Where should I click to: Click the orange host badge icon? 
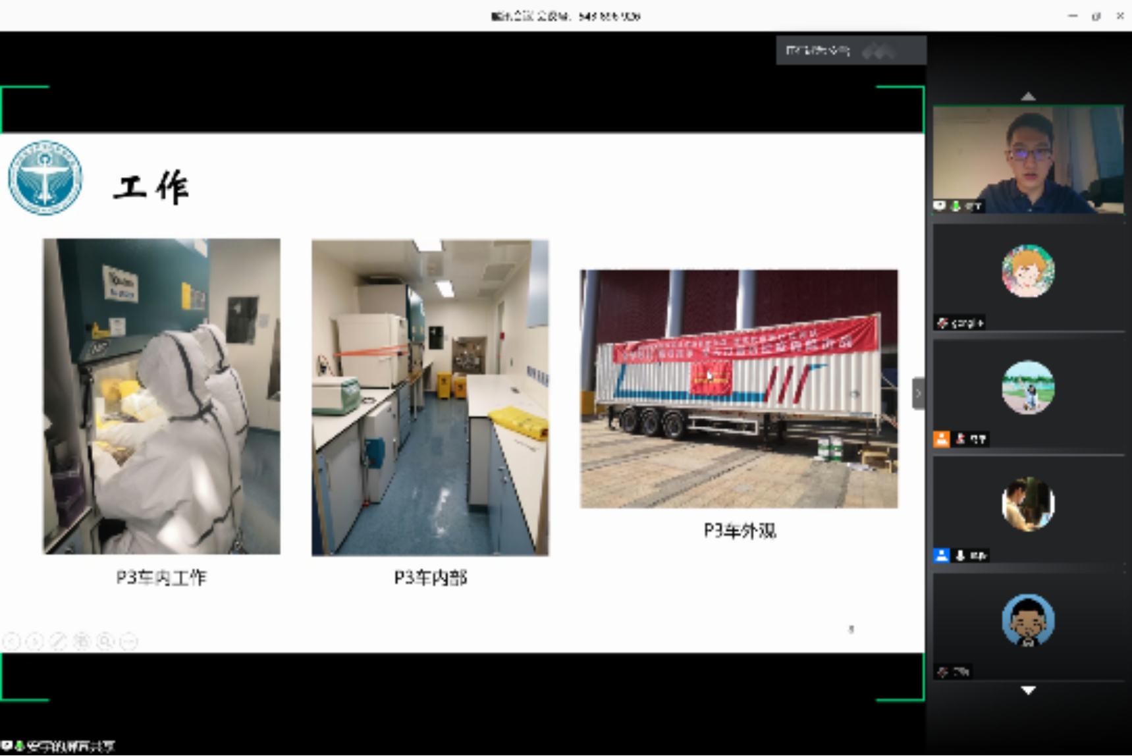click(942, 439)
